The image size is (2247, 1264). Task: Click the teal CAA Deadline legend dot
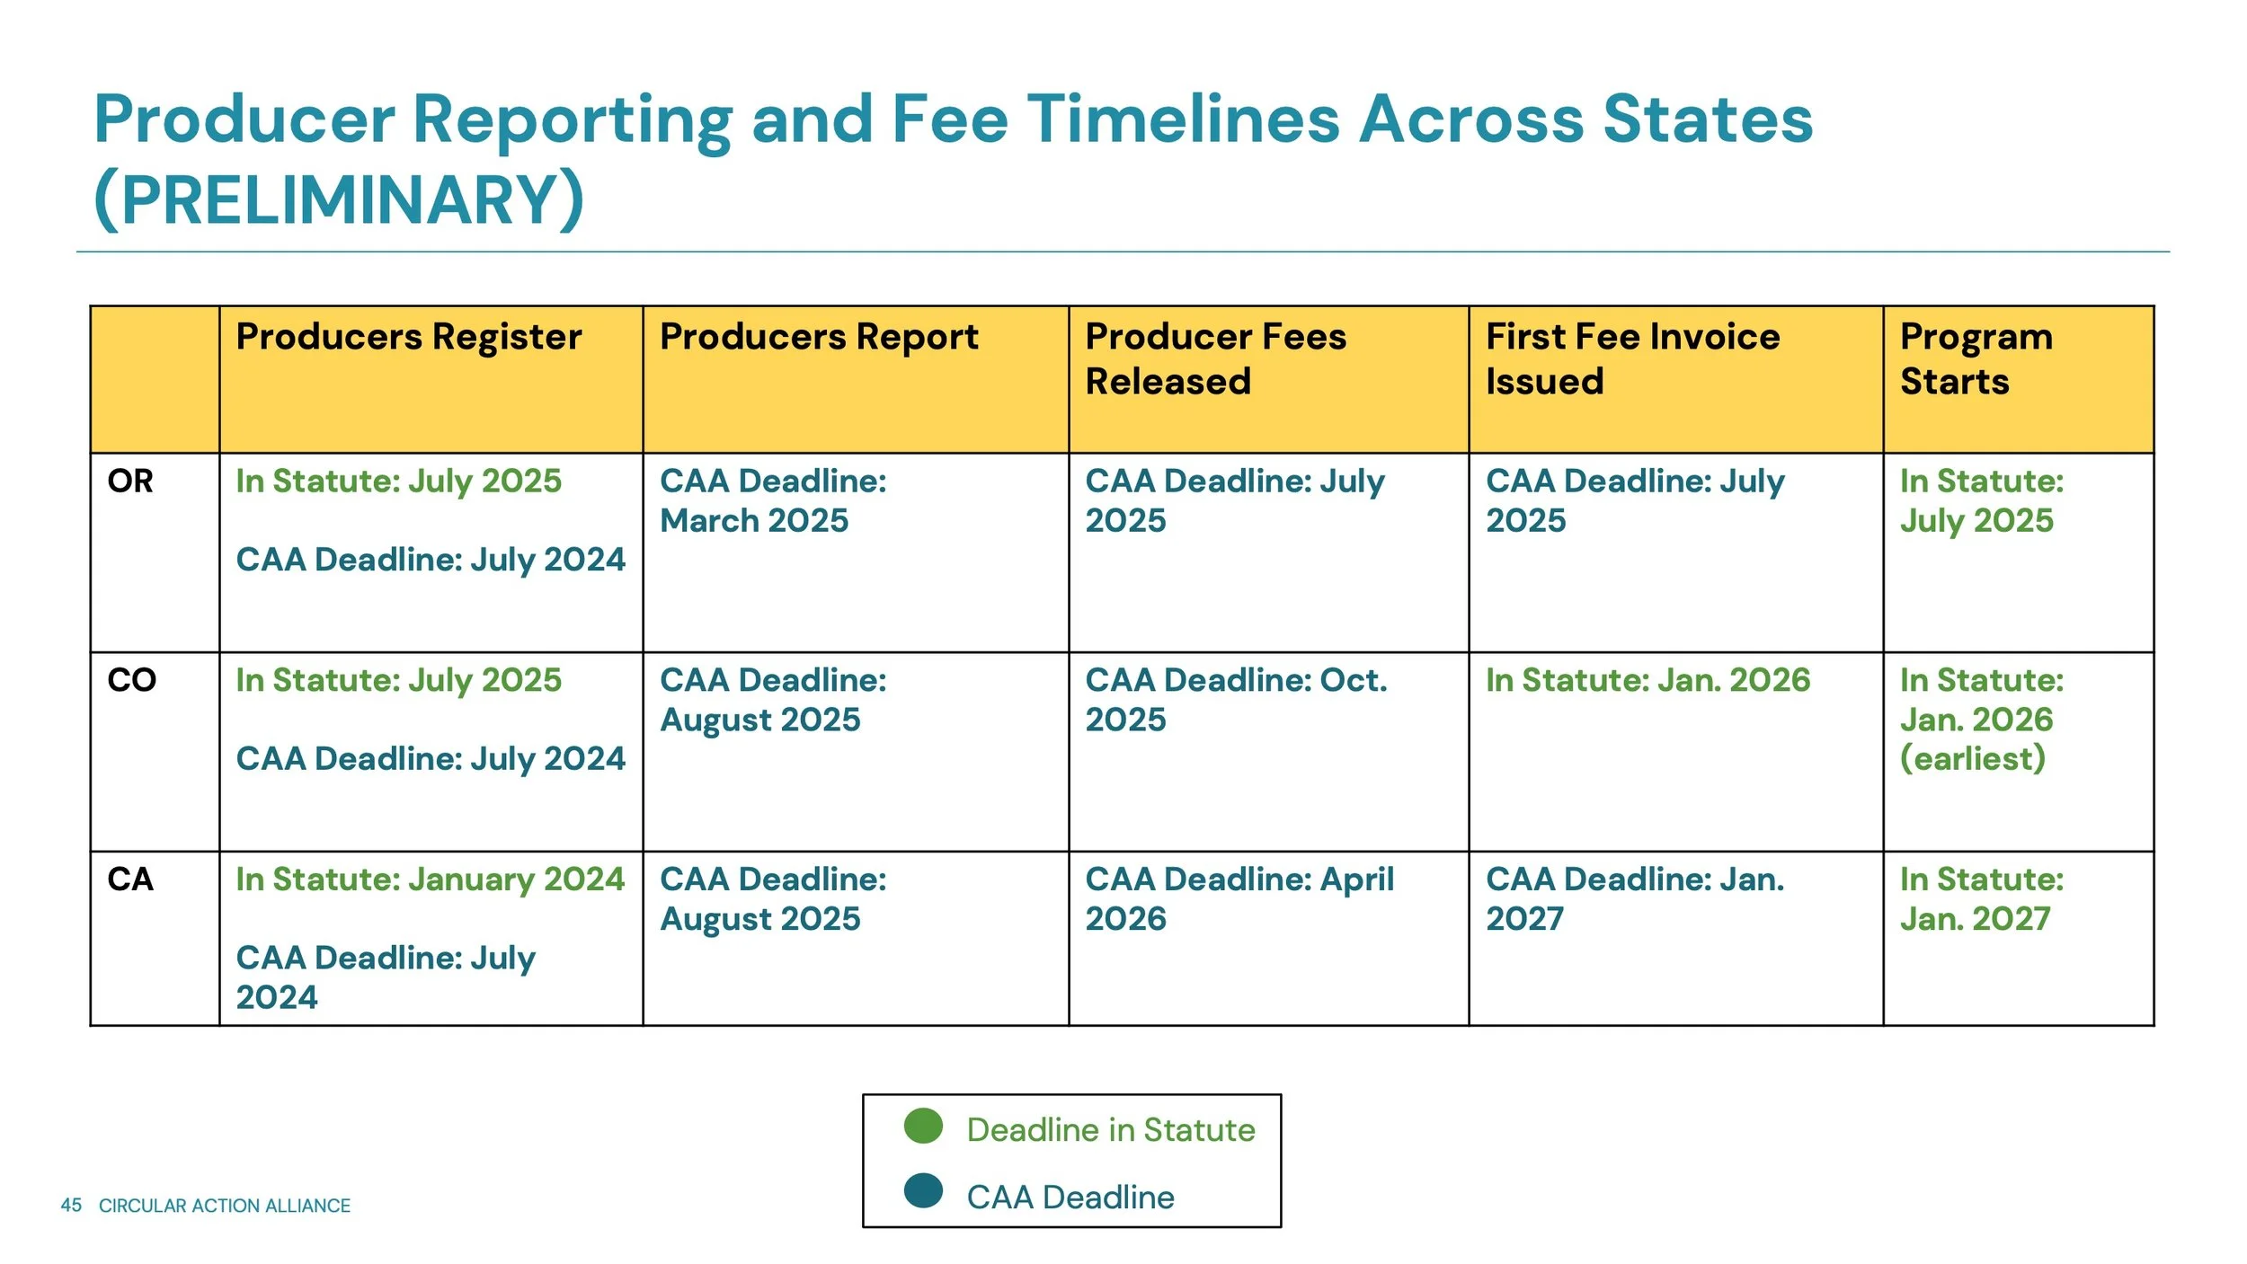click(923, 1190)
